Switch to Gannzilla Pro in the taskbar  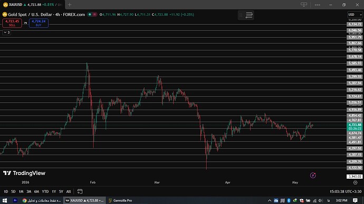(121, 200)
